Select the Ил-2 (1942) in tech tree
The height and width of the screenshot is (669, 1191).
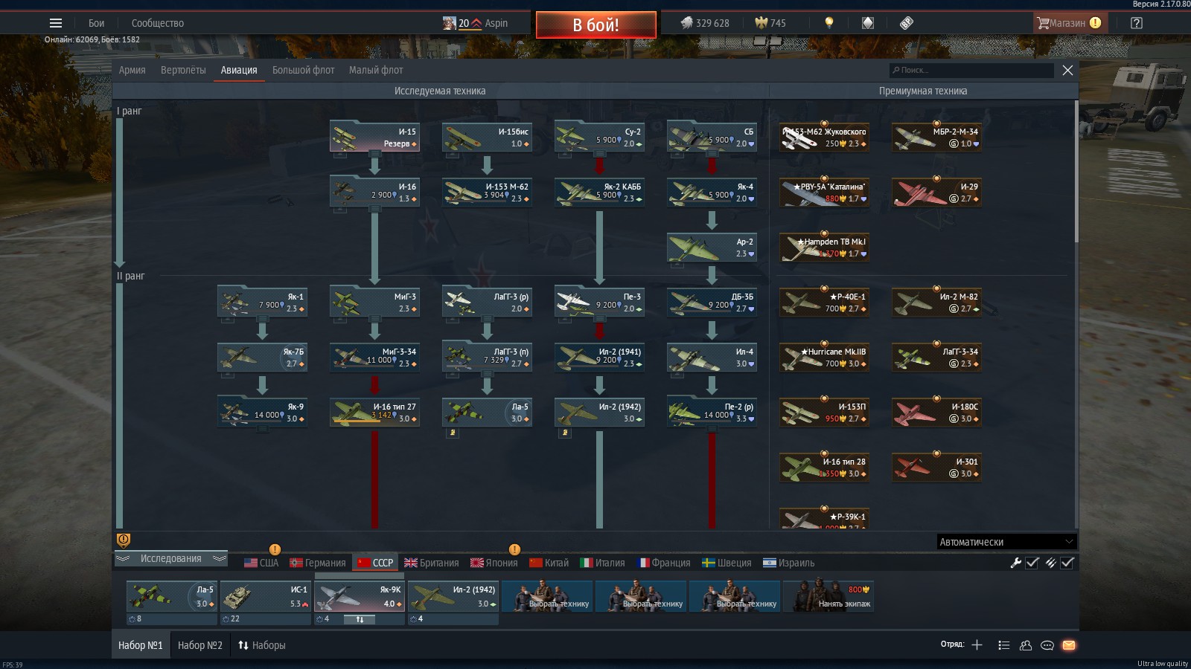(599, 412)
